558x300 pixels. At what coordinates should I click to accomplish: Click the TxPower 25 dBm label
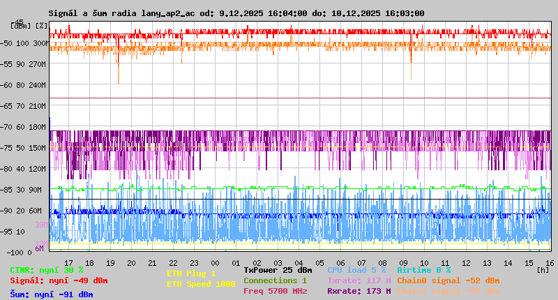[278, 270]
